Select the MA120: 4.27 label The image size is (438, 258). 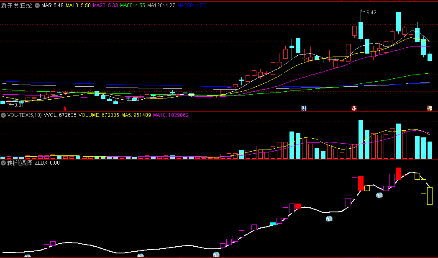(161, 5)
